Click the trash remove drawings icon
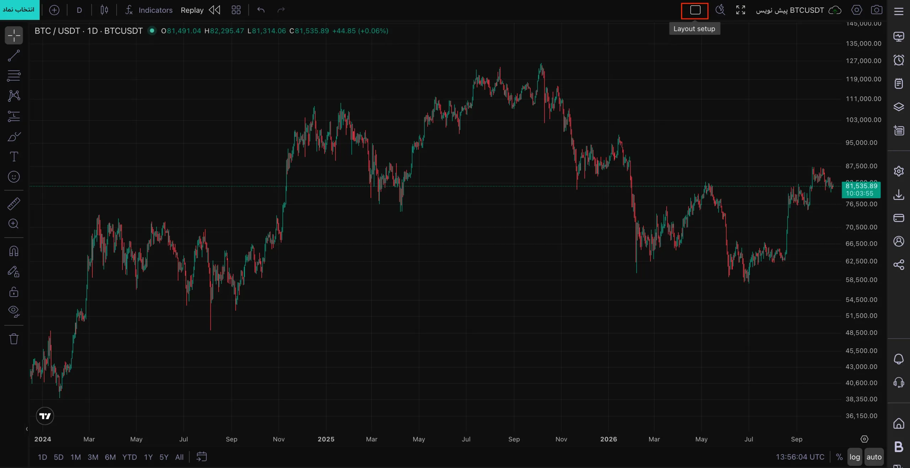This screenshot has width=910, height=468. [x=14, y=339]
